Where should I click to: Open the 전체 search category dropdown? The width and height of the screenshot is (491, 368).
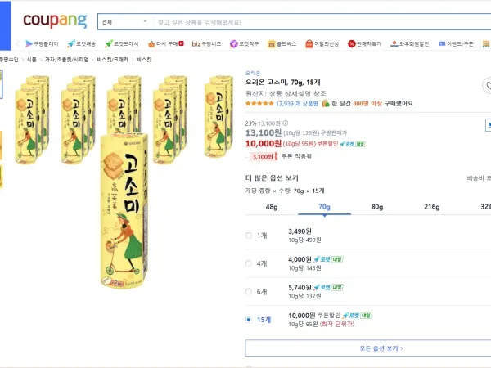click(124, 21)
